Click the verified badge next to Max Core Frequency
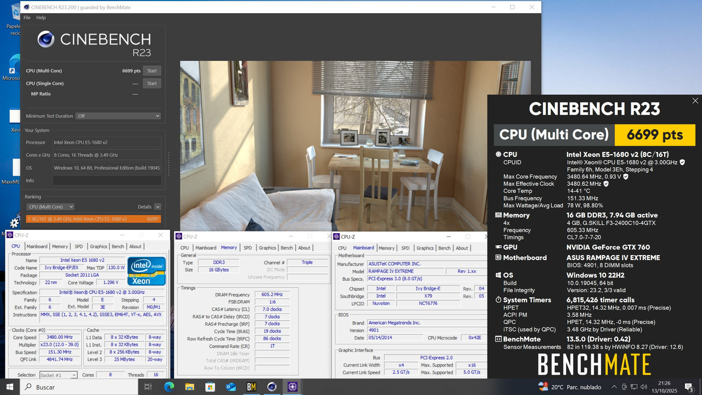Image resolution: width=702 pixels, height=395 pixels. coord(626,177)
